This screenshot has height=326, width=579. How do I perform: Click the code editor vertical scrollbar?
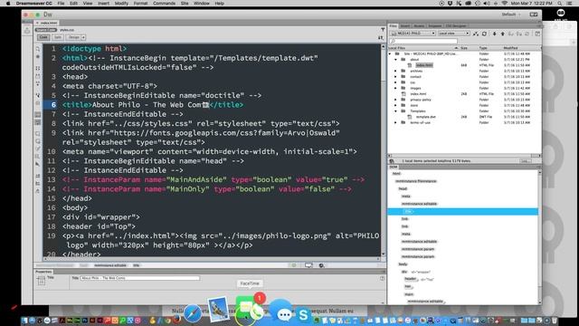tap(383, 149)
